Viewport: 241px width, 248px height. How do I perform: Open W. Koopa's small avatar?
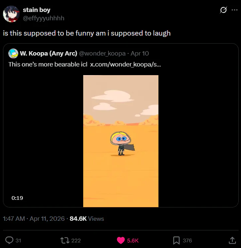click(x=13, y=53)
